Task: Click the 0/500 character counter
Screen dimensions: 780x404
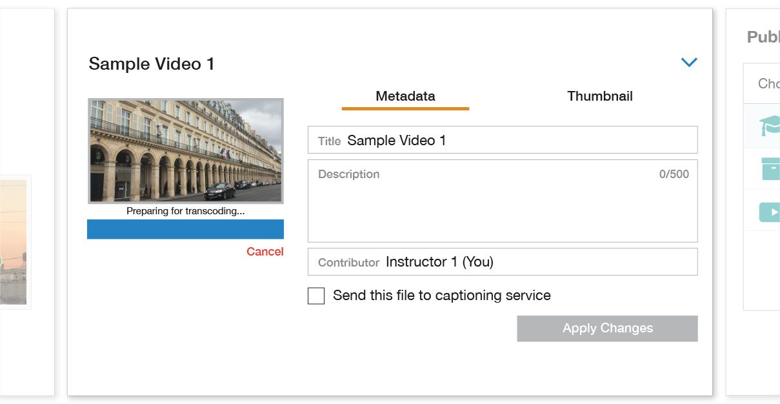Action: pos(674,174)
